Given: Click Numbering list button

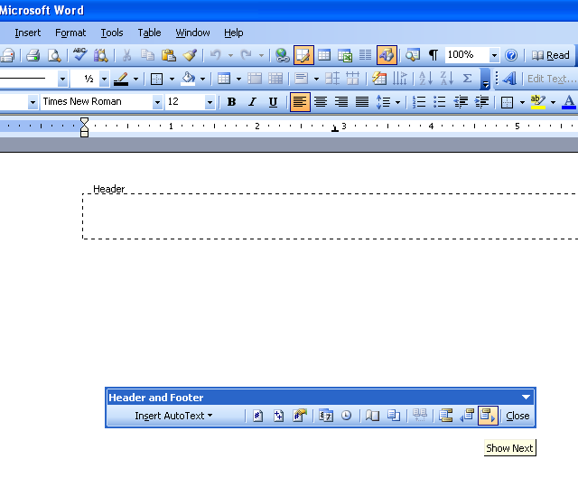Looking at the screenshot, I should coord(419,102).
